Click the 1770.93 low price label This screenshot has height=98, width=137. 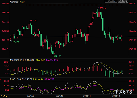[x=15, y=42]
